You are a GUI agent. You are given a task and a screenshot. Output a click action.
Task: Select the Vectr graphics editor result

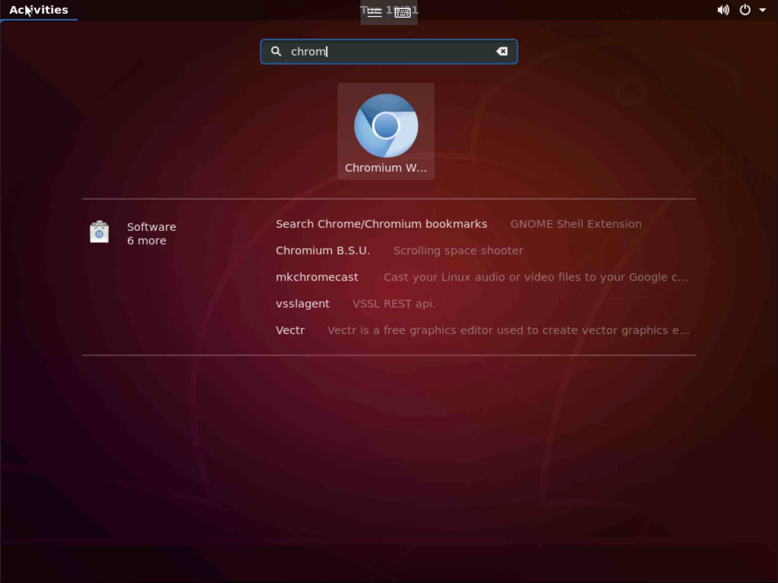pyautogui.click(x=290, y=330)
